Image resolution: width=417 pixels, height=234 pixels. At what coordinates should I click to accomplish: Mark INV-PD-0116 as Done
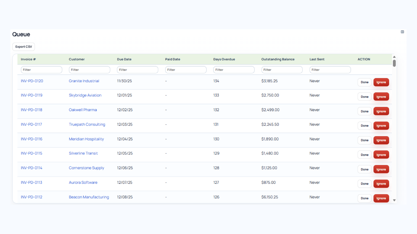(365, 140)
